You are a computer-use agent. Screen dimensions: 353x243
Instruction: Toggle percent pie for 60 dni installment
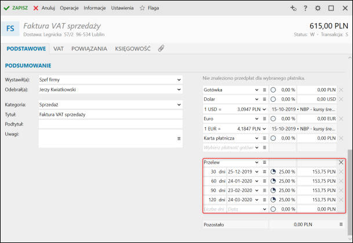click(273, 181)
